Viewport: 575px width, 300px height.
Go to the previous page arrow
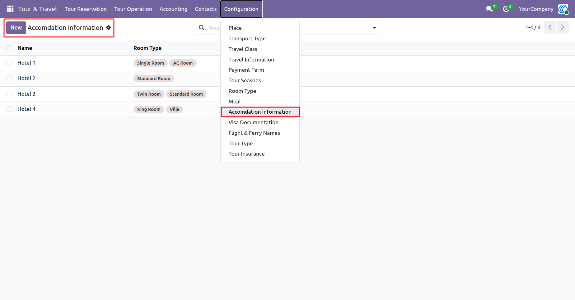(550, 27)
